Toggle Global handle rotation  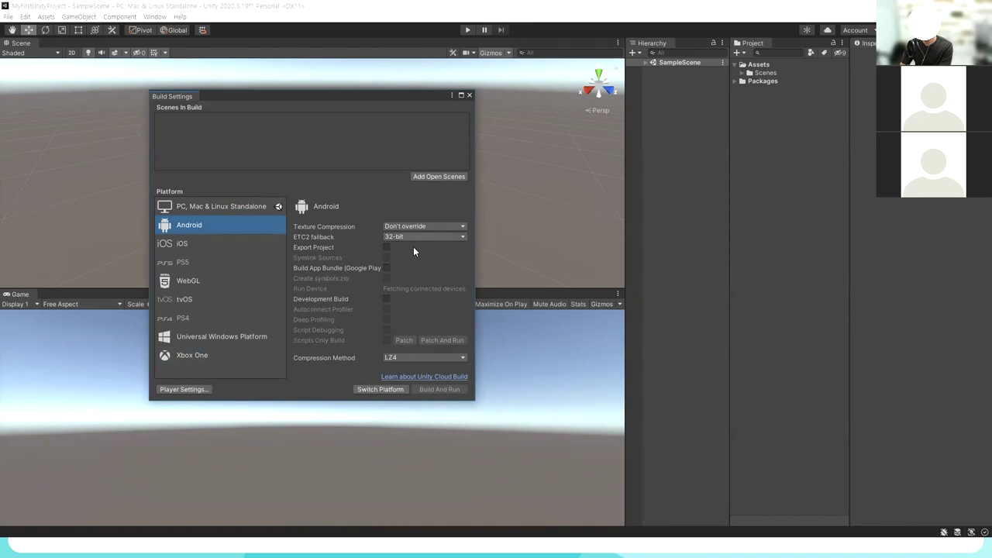tap(174, 30)
